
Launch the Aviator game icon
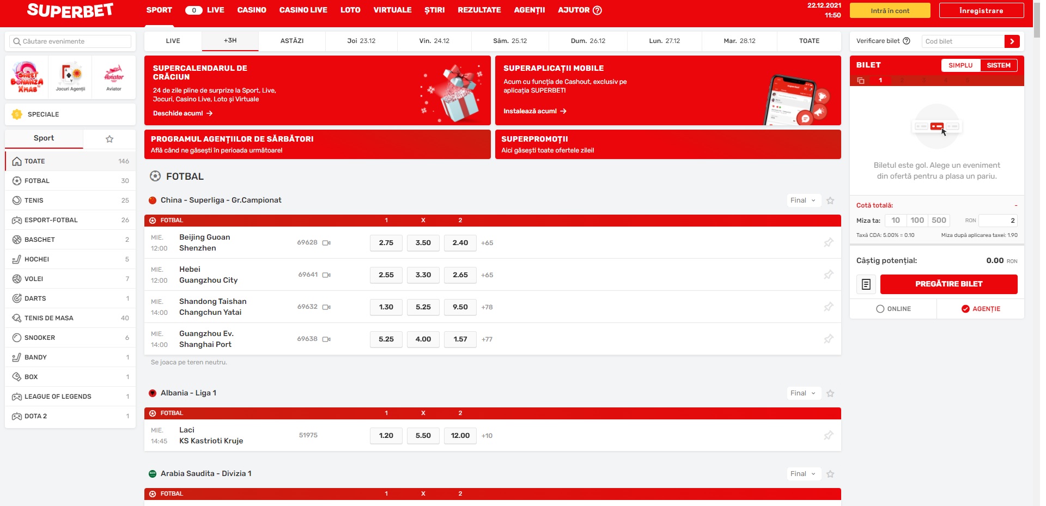[114, 77]
